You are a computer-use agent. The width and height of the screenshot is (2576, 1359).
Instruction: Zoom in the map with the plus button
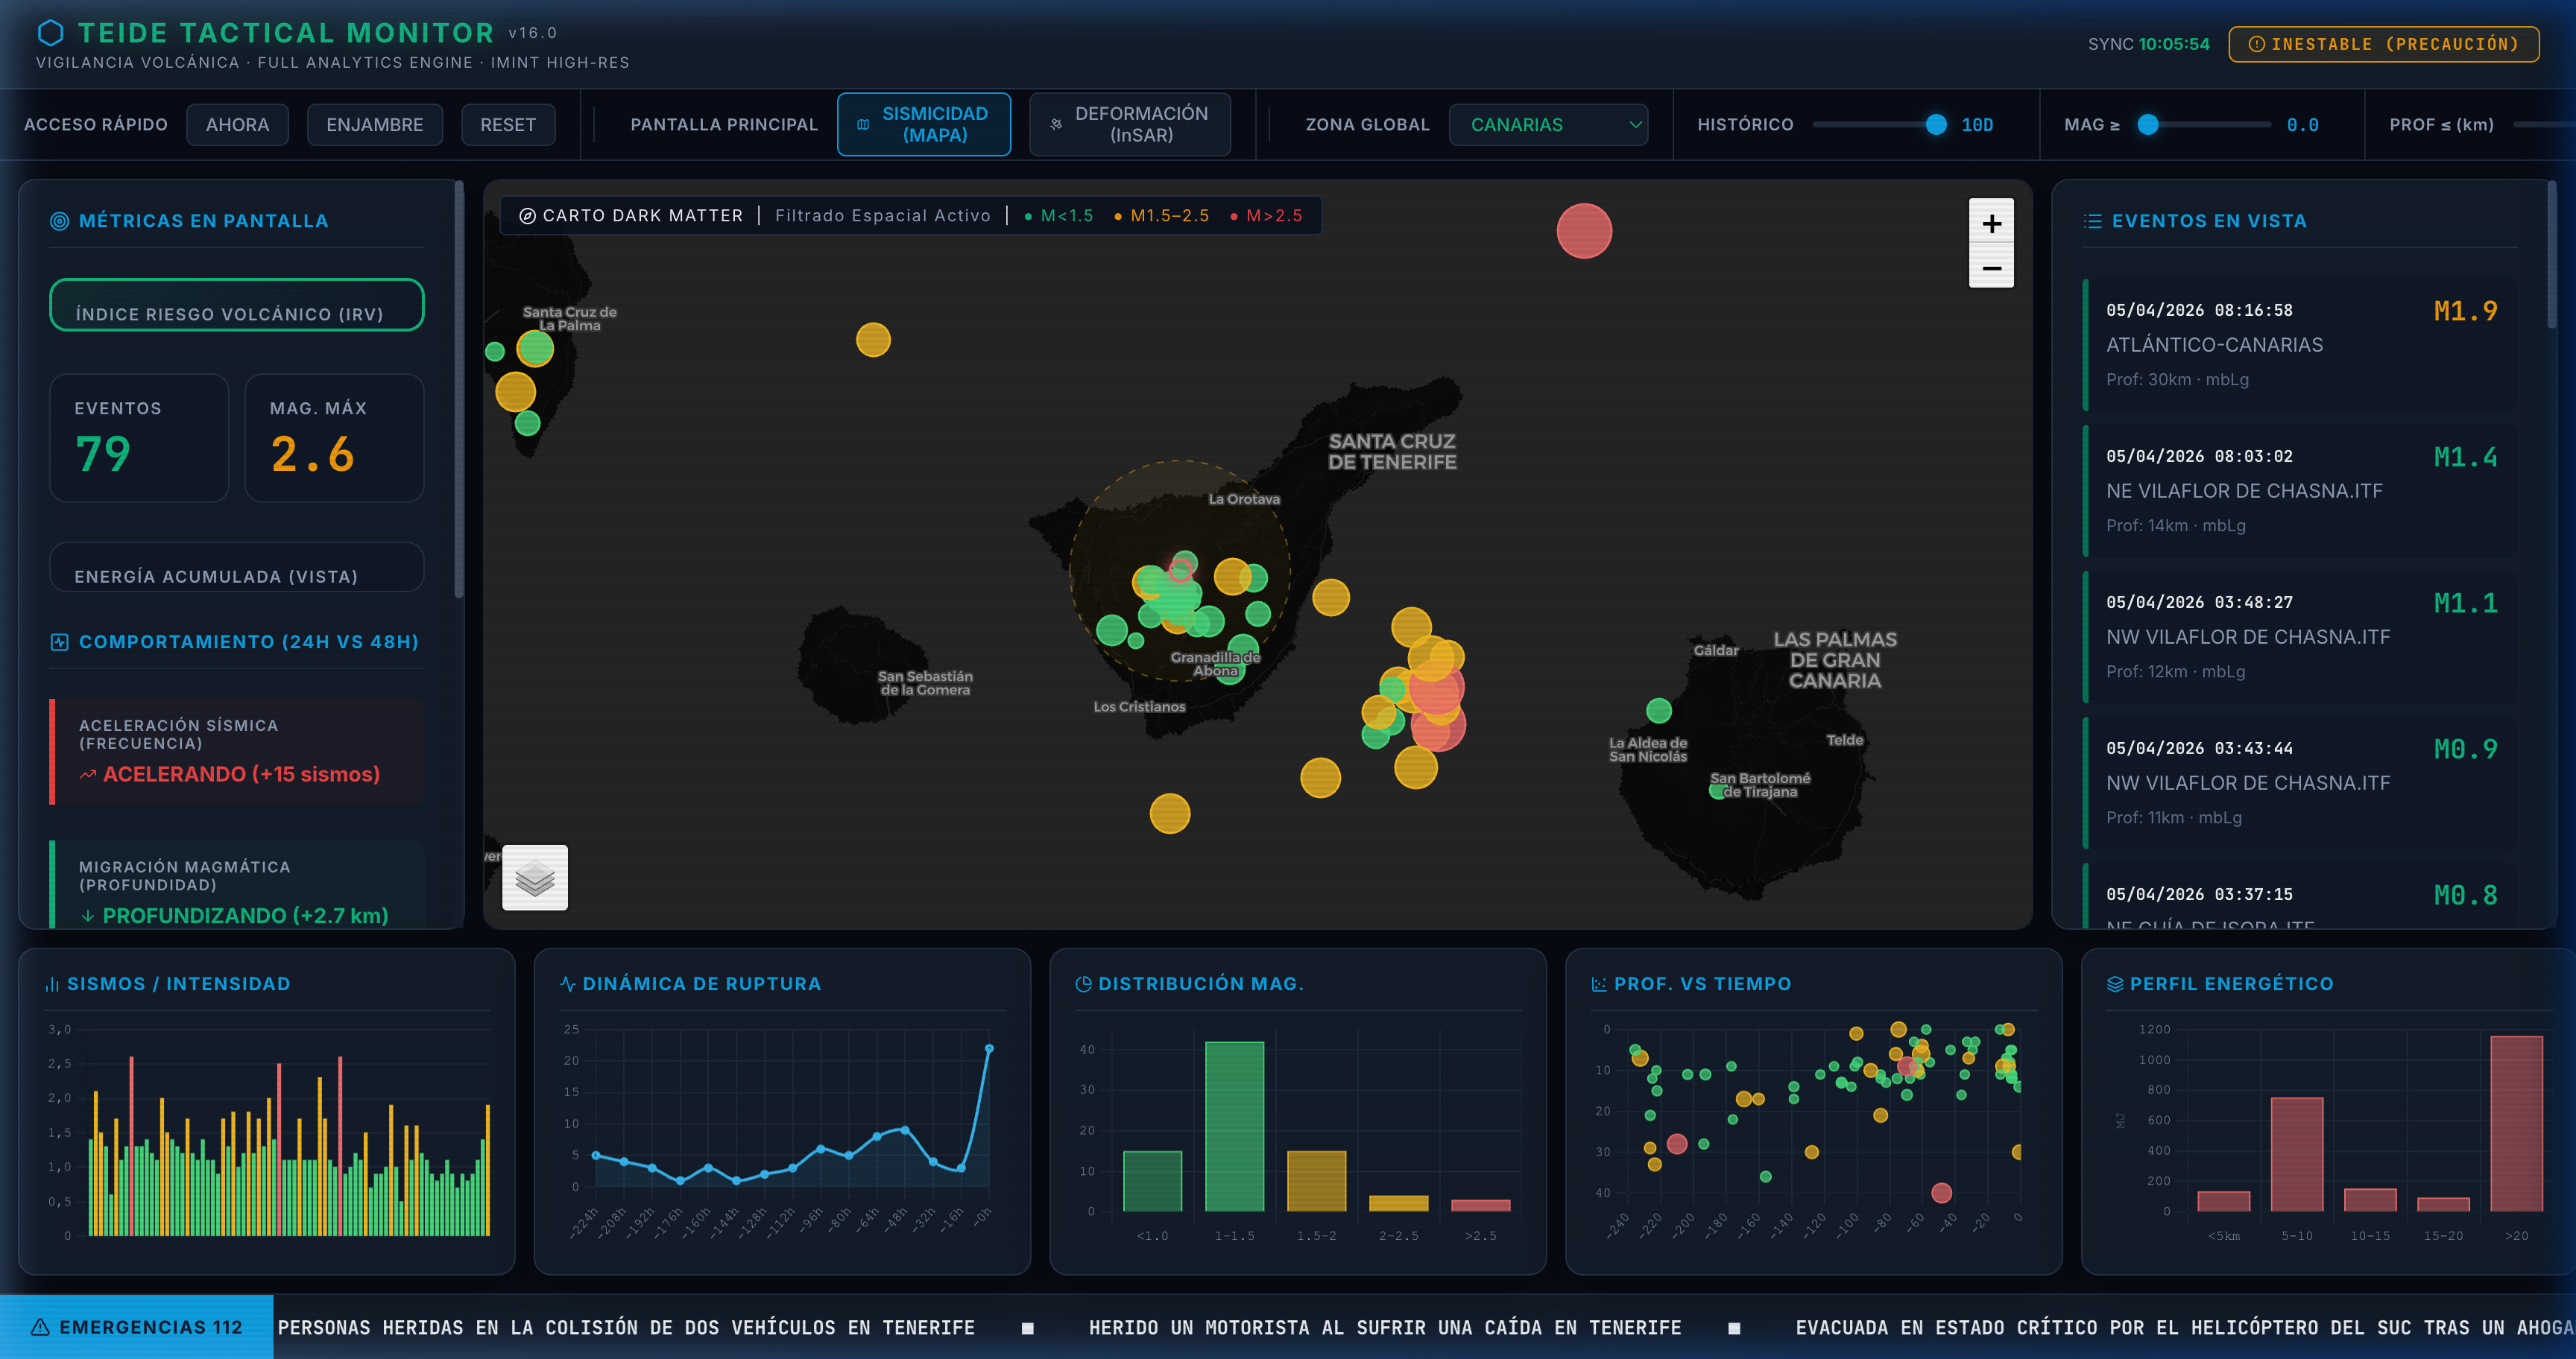[1991, 223]
